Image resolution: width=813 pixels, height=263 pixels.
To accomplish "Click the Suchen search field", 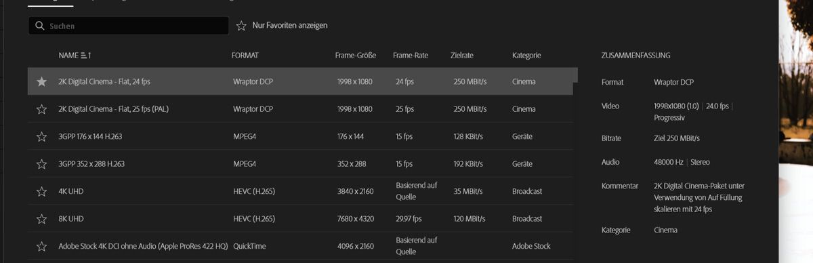I will pyautogui.click(x=129, y=26).
